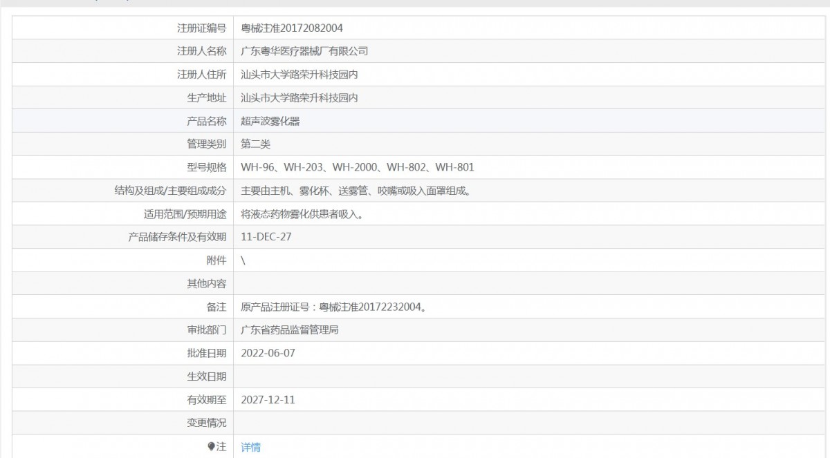Screen dimensions: 830x458
Task: Click approval department 广东省药品监督管理局
Action: click(290, 330)
